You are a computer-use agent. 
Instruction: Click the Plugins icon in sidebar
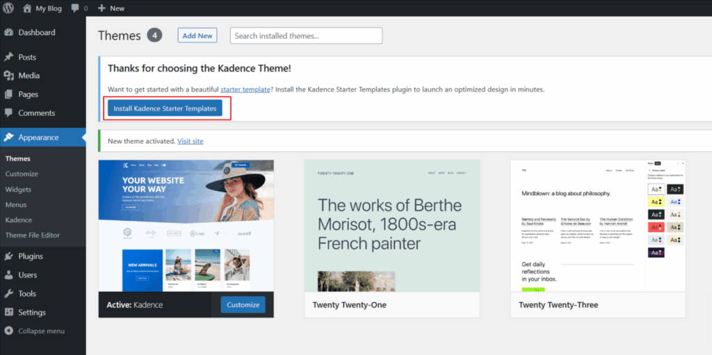pyautogui.click(x=9, y=256)
